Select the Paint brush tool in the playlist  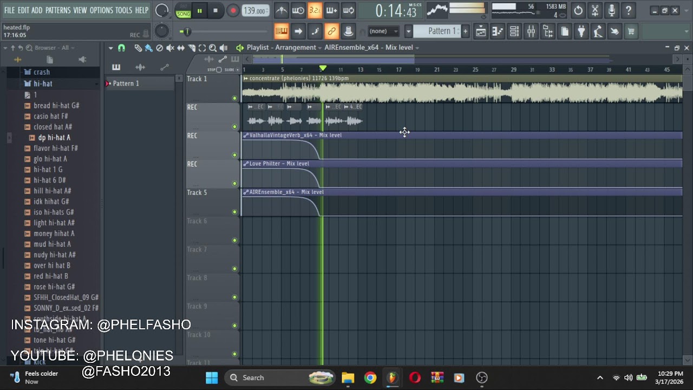(148, 48)
